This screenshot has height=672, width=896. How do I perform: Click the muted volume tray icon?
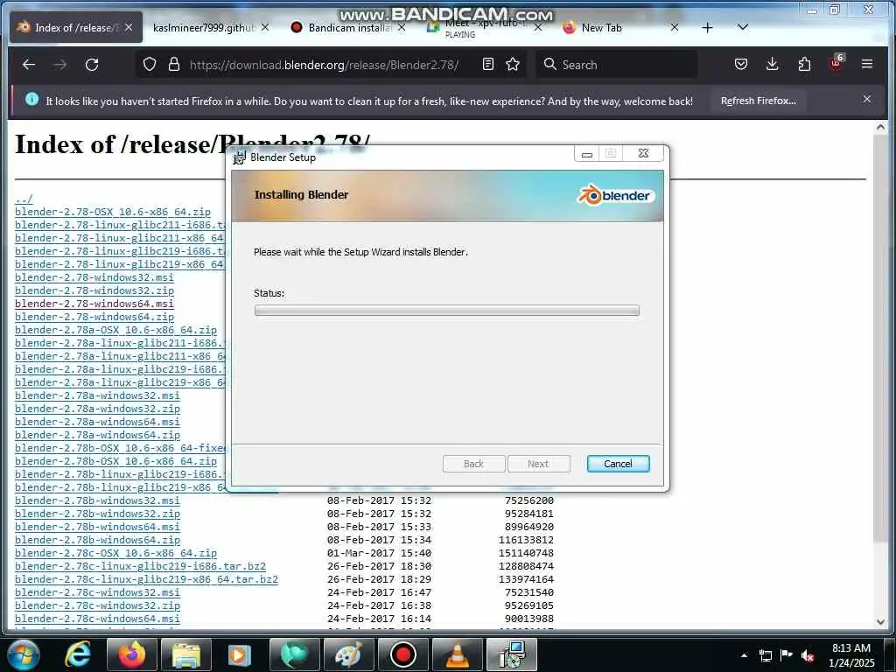click(x=808, y=656)
